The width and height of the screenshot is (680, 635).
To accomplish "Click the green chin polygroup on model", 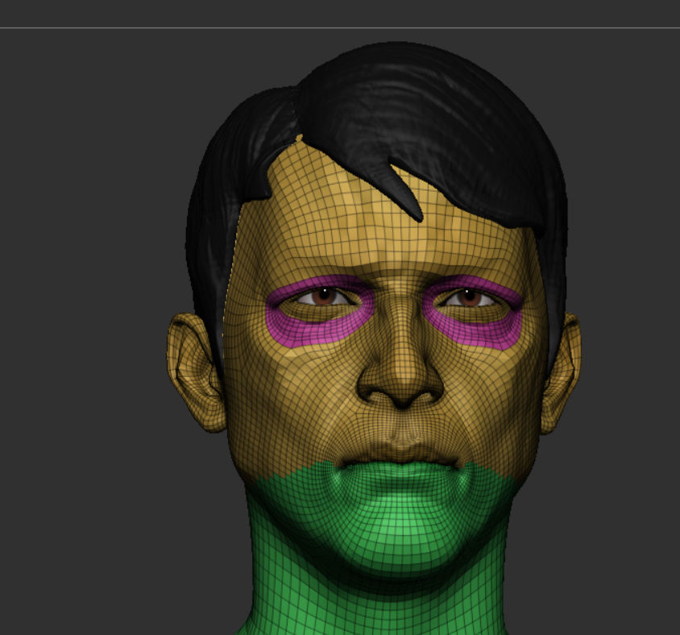I will [x=399, y=525].
